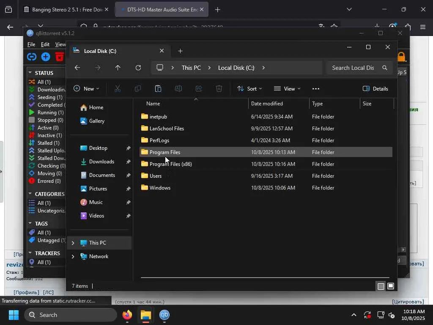Switch to large thumbnails view icon in status bar

tap(391, 286)
